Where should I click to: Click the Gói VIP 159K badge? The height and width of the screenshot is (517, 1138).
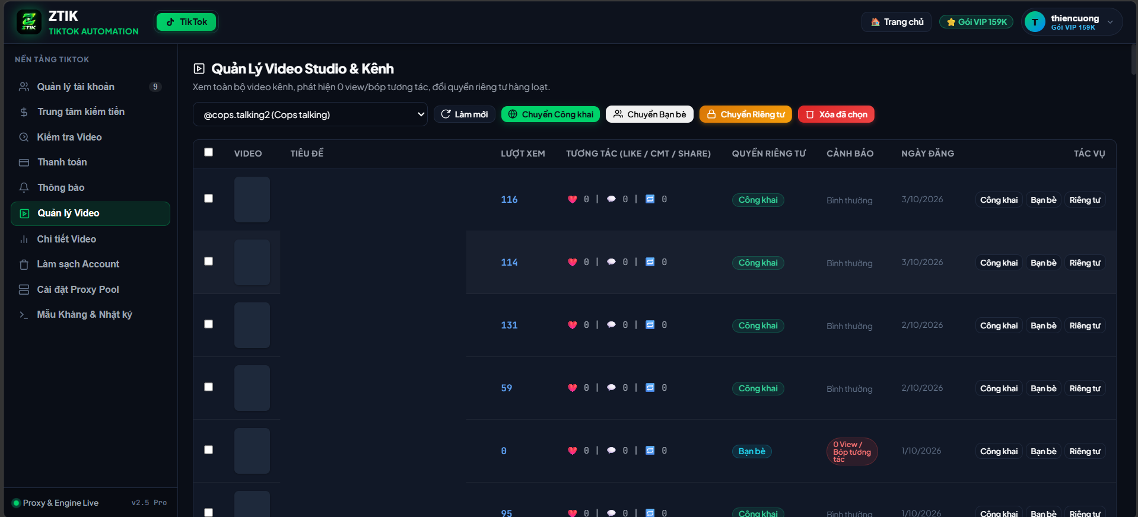[x=976, y=22]
